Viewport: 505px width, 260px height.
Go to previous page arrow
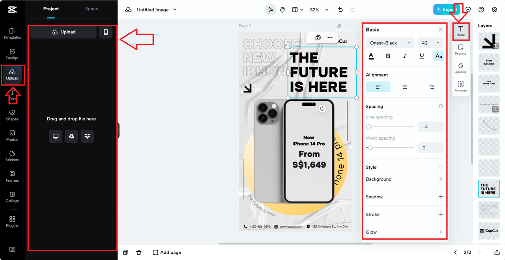point(455,253)
